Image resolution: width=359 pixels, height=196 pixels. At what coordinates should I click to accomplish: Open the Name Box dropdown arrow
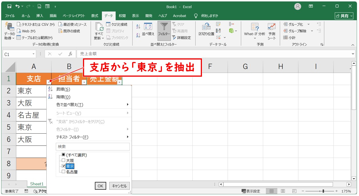pos(34,54)
